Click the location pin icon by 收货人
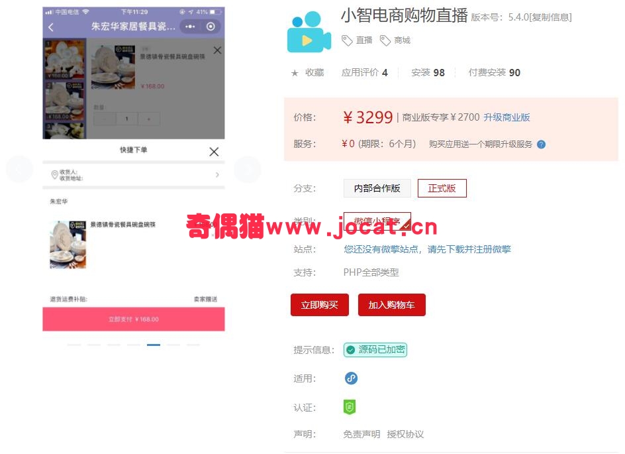The image size is (625, 454). point(54,175)
